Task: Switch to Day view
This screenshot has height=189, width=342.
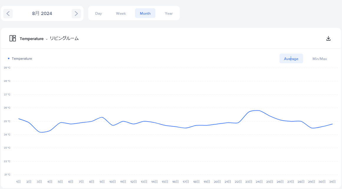Action: point(98,13)
